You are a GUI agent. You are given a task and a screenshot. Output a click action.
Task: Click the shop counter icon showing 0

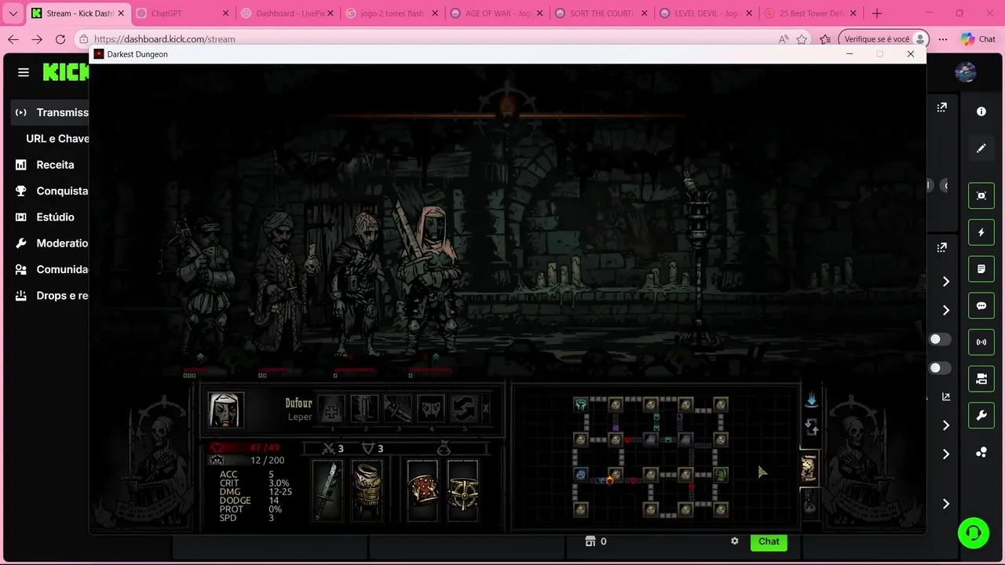coord(596,541)
